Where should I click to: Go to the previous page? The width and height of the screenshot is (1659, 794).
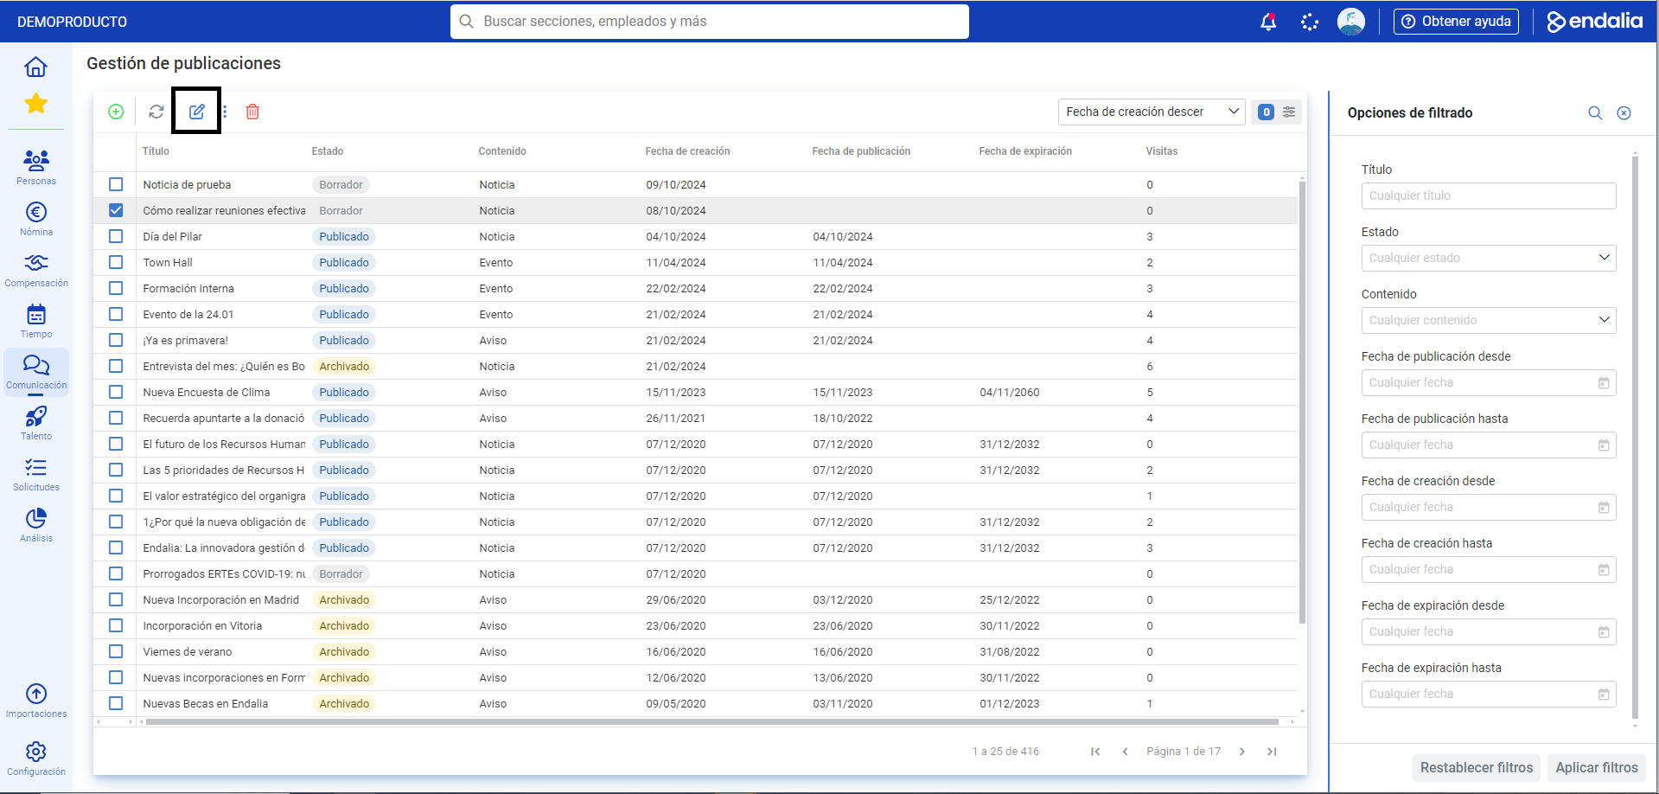coord(1125,752)
